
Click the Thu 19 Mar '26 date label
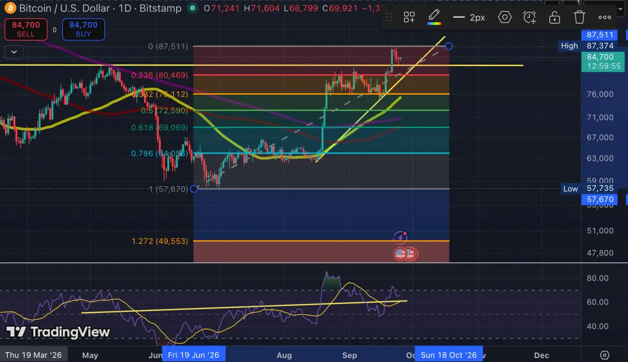[x=33, y=355]
